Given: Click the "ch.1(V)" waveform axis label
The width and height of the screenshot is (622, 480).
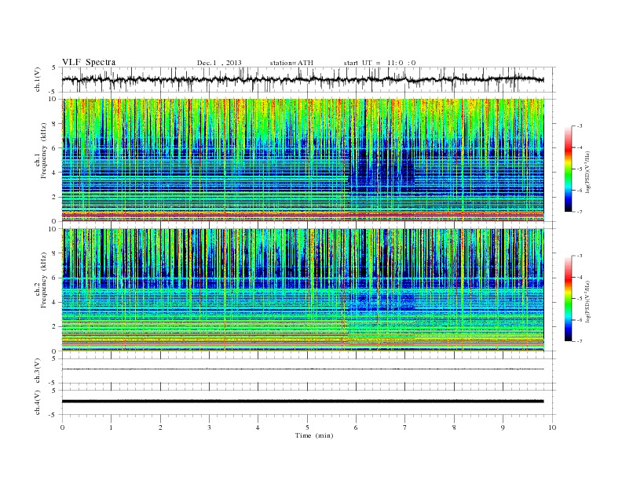Looking at the screenshot, I should pos(38,79).
